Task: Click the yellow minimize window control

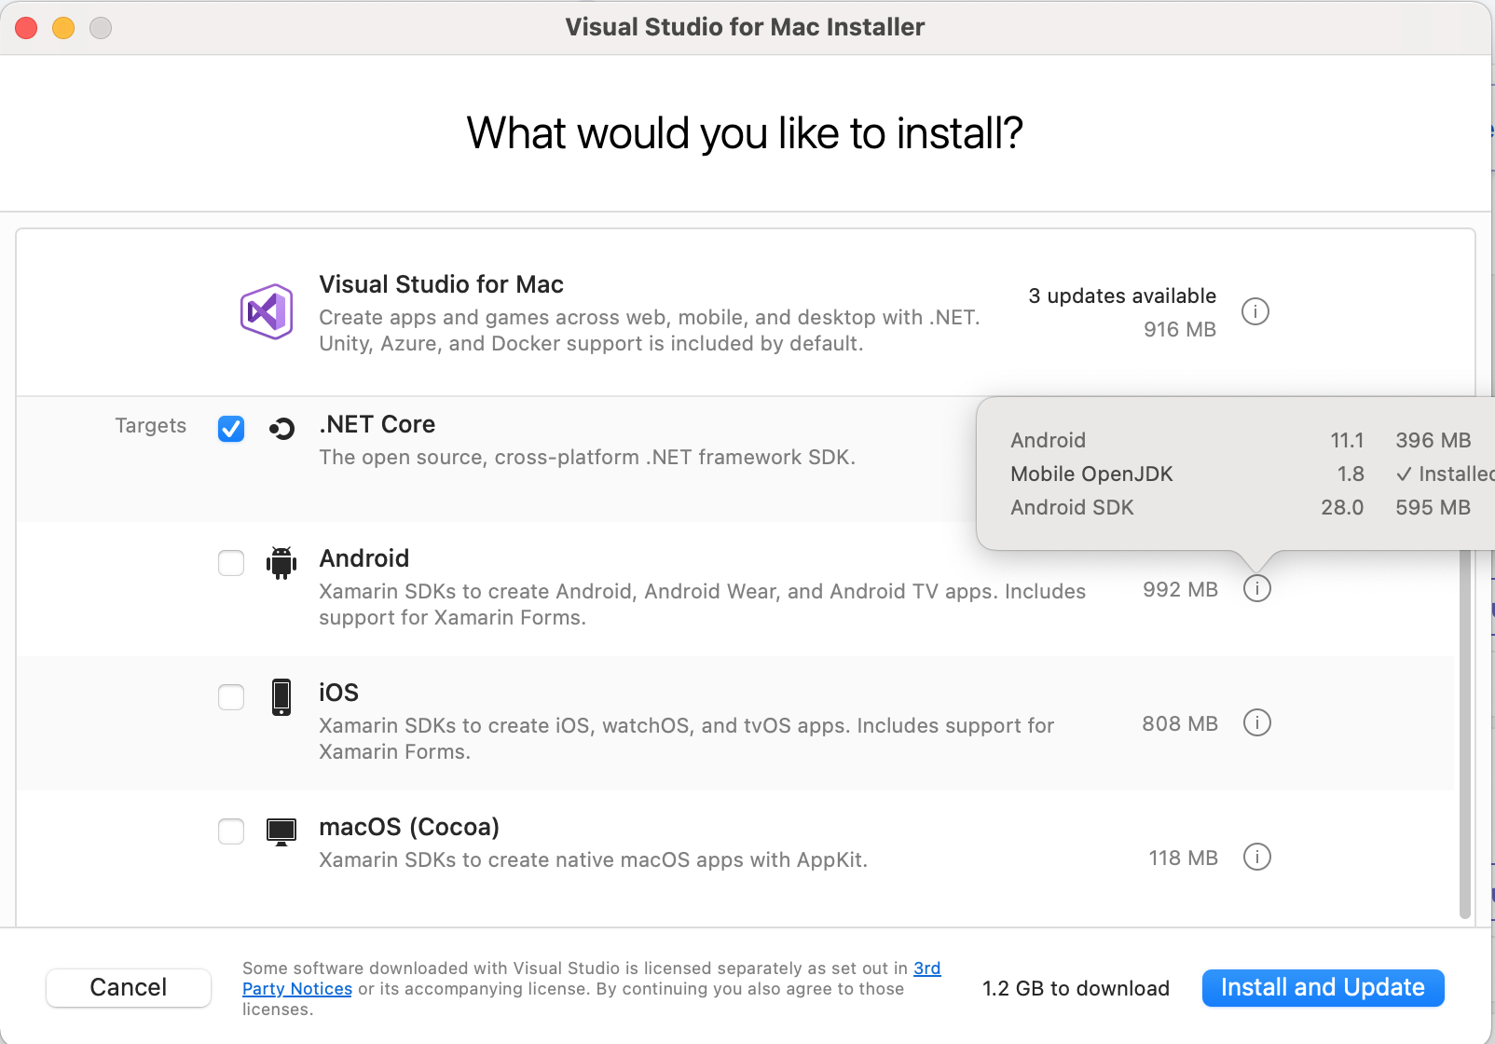Action: 63,28
